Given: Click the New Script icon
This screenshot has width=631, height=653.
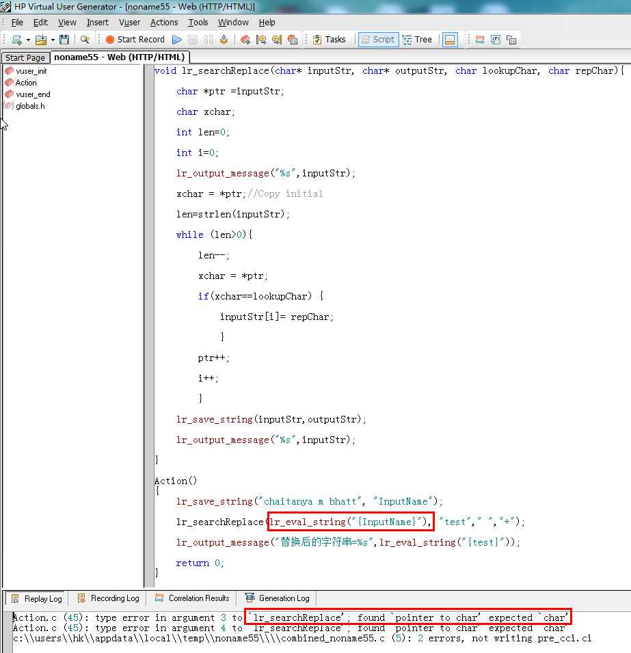Looking at the screenshot, I should click(x=16, y=40).
